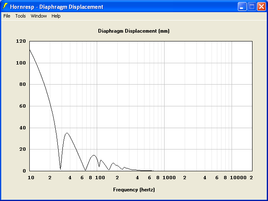The image size is (268, 201).
Task: Click the 60 y-axis value
Action: coord(23,106)
